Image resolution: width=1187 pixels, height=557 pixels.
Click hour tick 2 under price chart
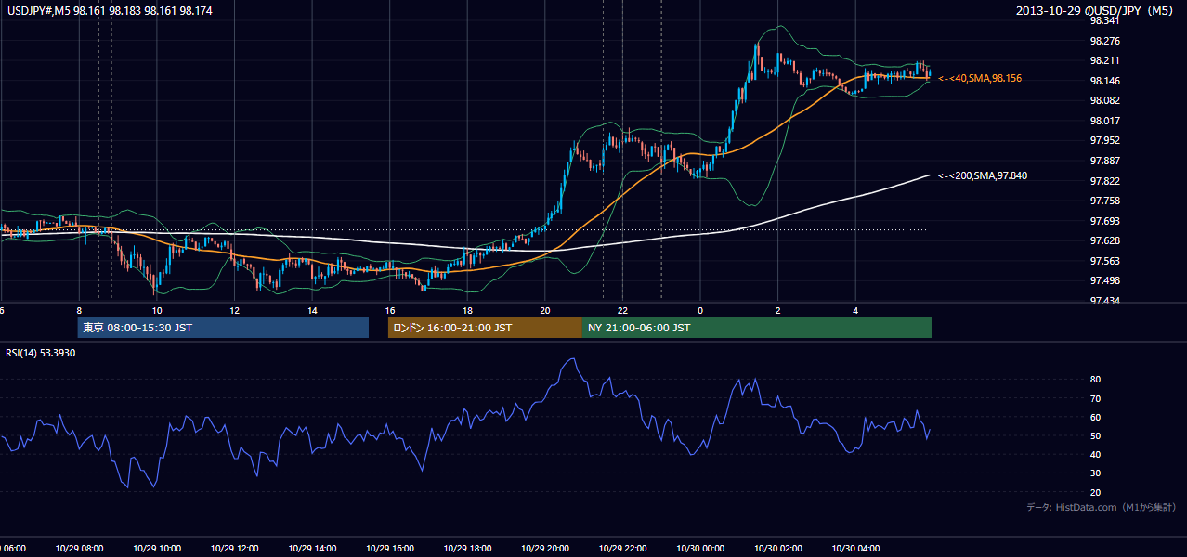(778, 310)
